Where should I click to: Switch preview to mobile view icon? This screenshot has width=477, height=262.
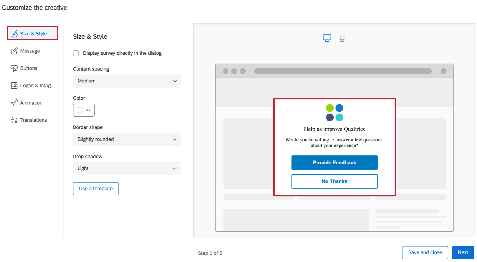[x=342, y=38]
